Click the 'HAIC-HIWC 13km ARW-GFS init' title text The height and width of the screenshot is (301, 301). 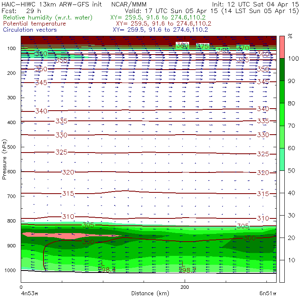pos(52,4)
